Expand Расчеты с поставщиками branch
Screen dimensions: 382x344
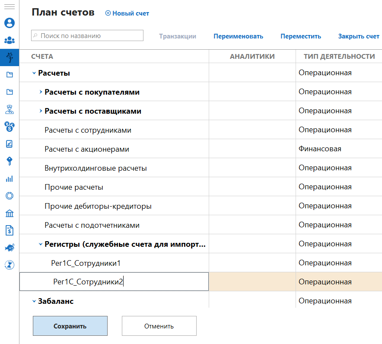pyautogui.click(x=41, y=111)
